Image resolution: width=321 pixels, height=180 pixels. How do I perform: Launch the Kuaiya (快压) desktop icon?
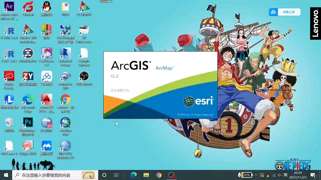click(47, 32)
